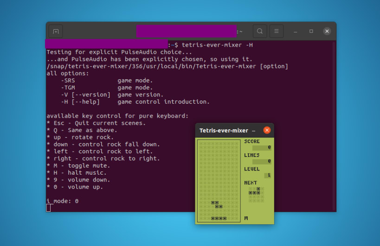The width and height of the screenshot is (380, 246).
Task: Click the 'Esc - Quit current scenes.' line
Action: coord(96,123)
